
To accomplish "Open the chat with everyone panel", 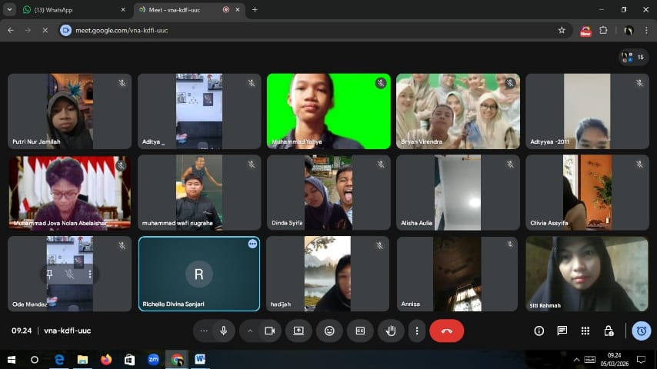I will (562, 331).
